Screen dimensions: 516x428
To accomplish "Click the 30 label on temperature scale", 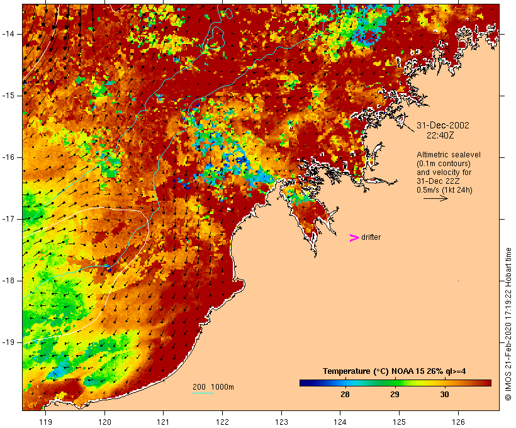I will 444,394.
